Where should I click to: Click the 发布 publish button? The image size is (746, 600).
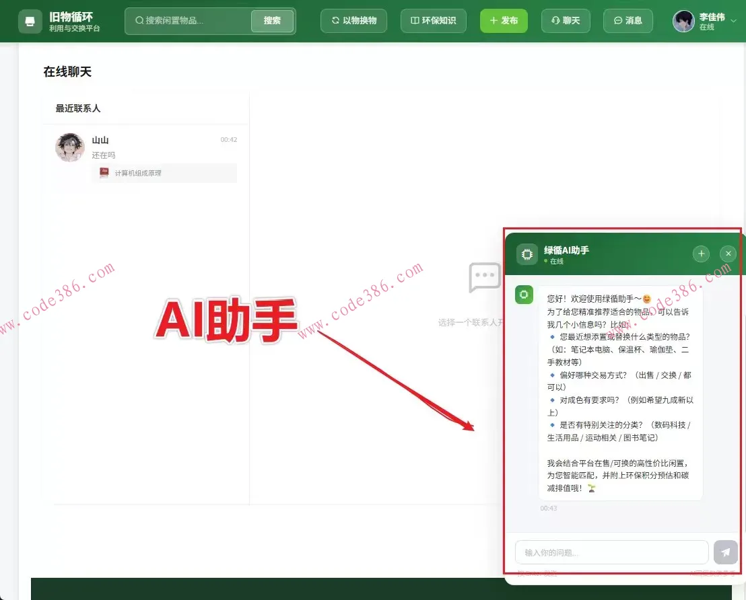(504, 21)
